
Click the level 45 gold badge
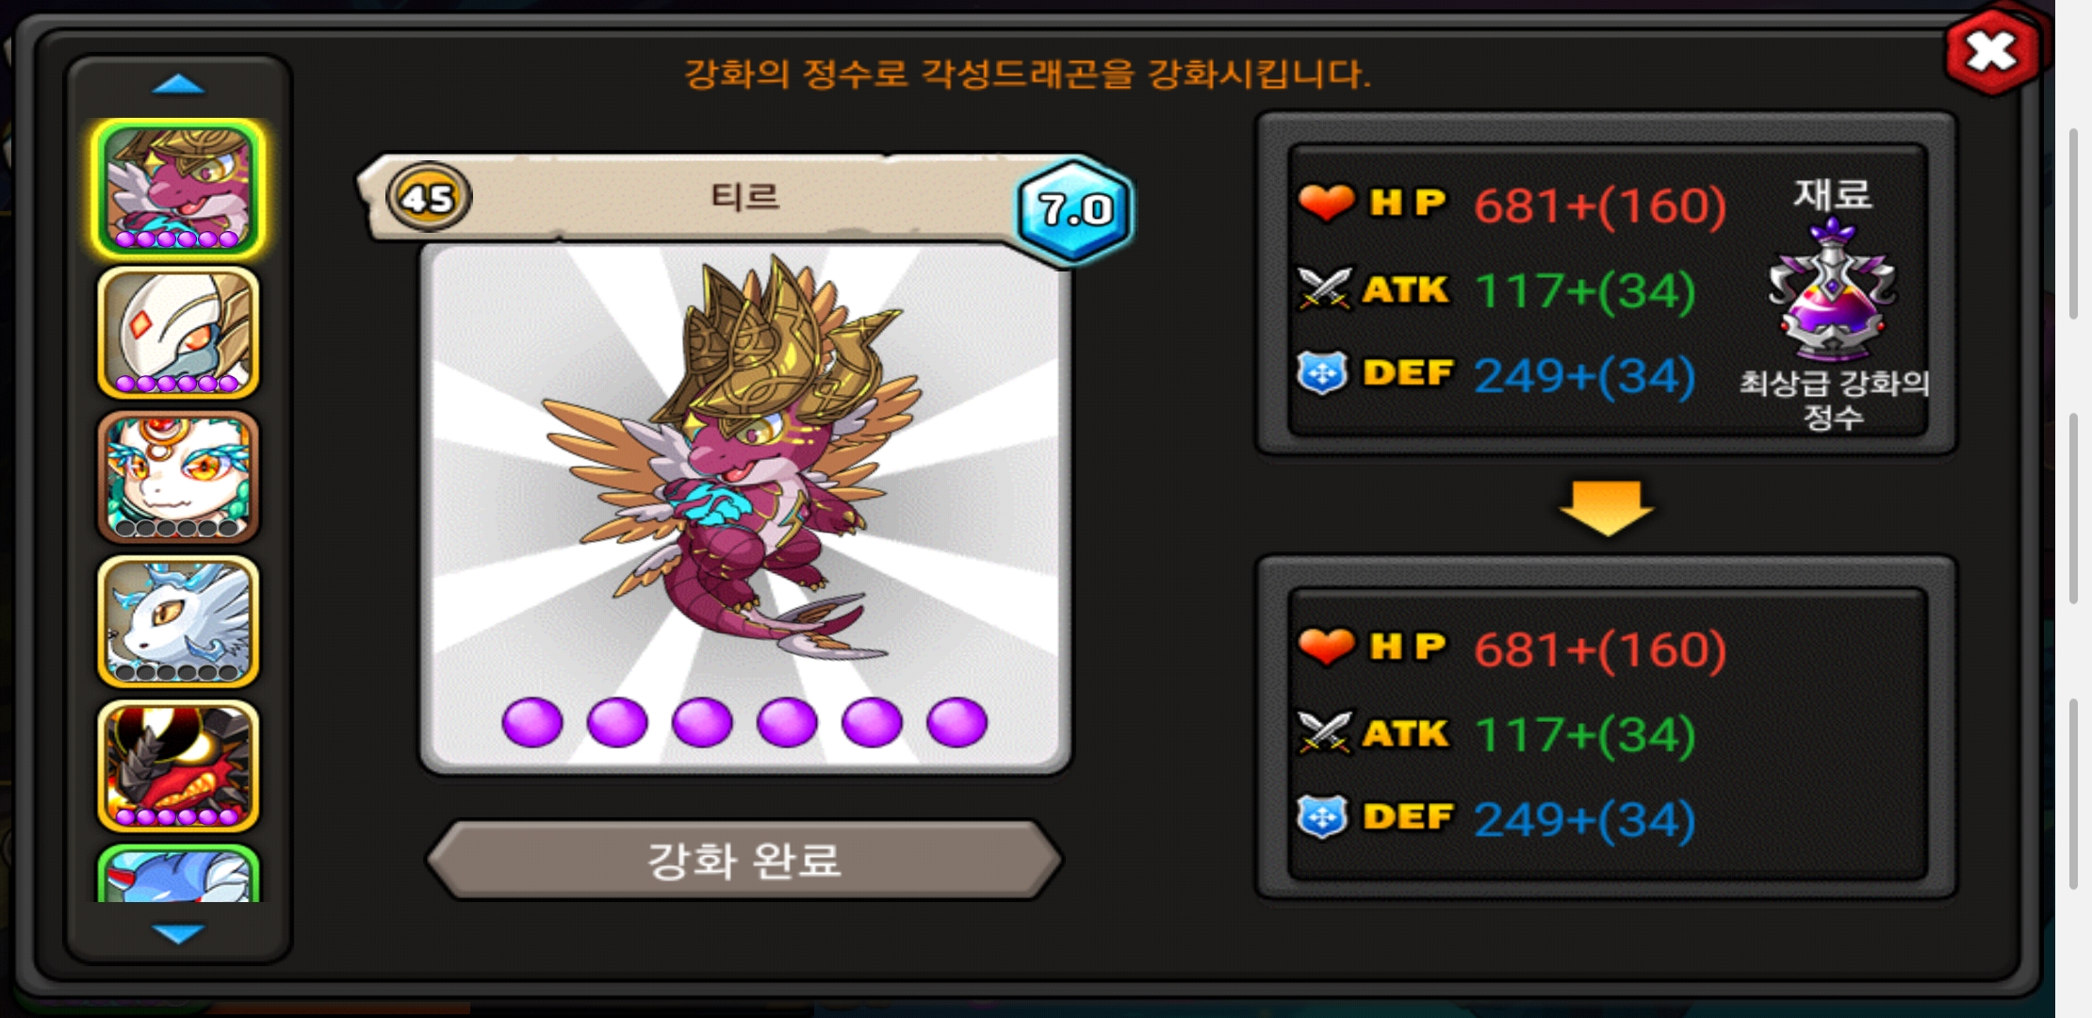coord(429,198)
